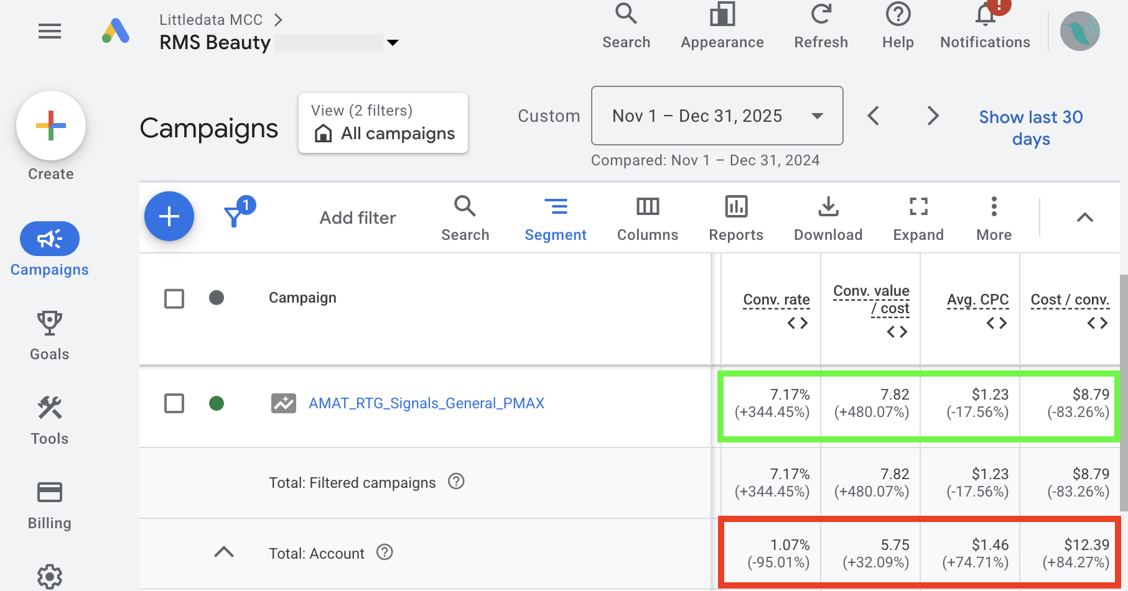
Task: Download the campaign table
Action: pos(828,218)
